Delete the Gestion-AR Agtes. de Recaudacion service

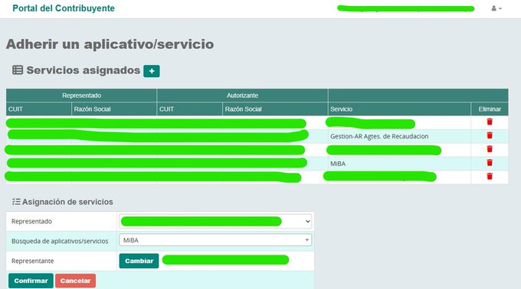(x=490, y=135)
